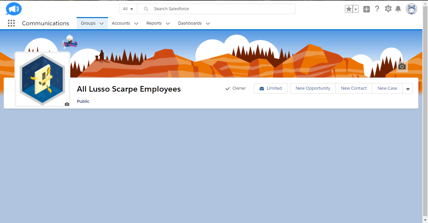Click the New Opportunity button
The width and height of the screenshot is (428, 223).
point(313,88)
